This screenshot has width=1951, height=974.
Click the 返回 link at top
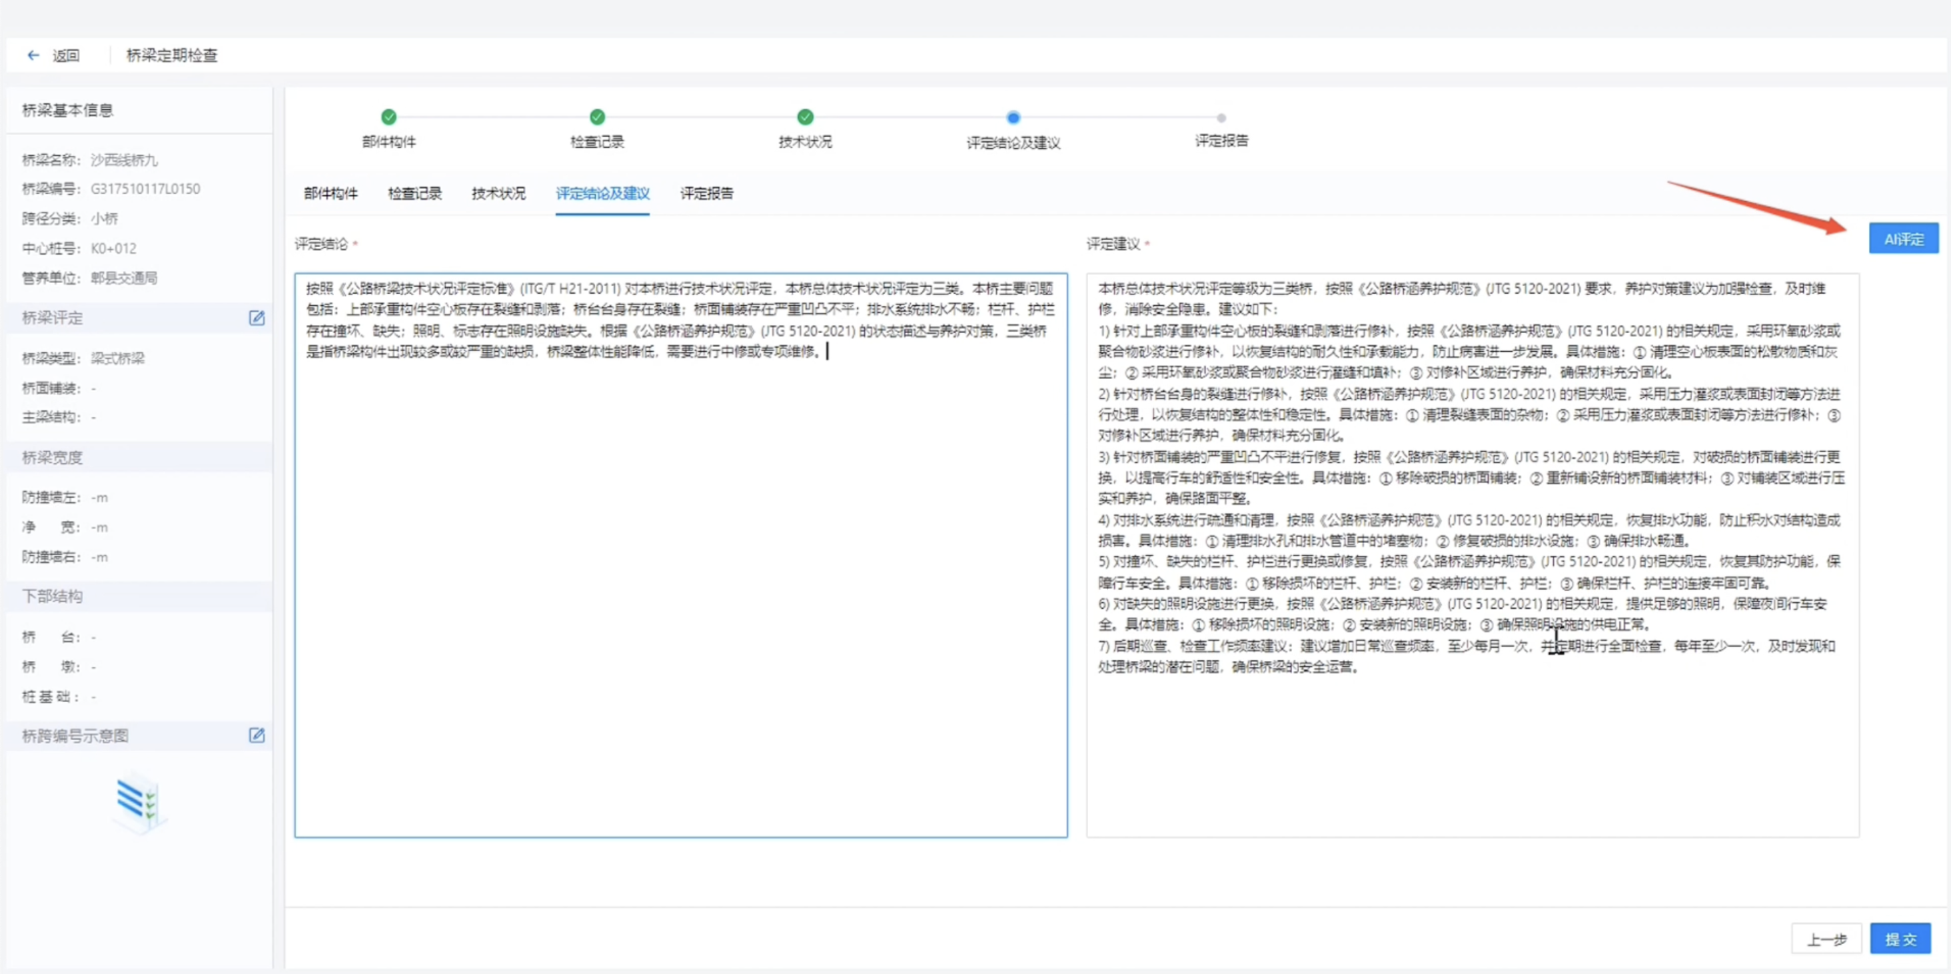pos(66,55)
